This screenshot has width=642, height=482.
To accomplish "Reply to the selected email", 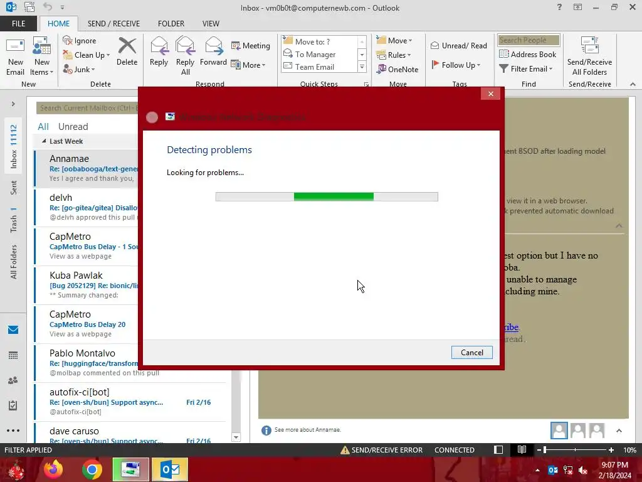I will pyautogui.click(x=159, y=51).
